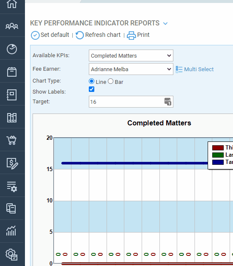This screenshot has height=266, width=233.
Task: Open the shopping cart icon in sidebar
Action: pyautogui.click(x=11, y=140)
